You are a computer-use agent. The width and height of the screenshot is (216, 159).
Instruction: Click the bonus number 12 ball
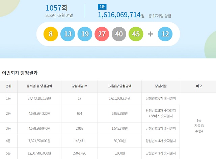165,34
